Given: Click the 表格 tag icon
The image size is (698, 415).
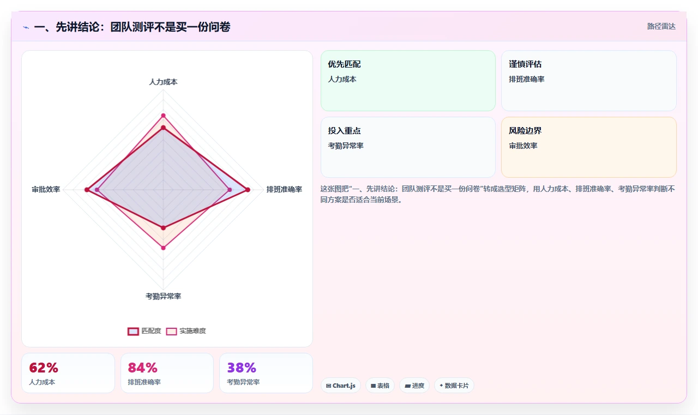Looking at the screenshot, I should [x=373, y=386].
